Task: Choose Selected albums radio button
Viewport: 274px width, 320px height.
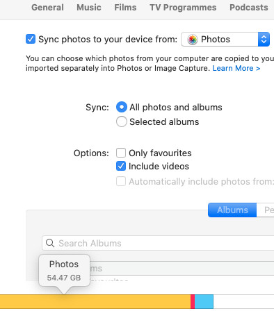Action: tap(122, 121)
